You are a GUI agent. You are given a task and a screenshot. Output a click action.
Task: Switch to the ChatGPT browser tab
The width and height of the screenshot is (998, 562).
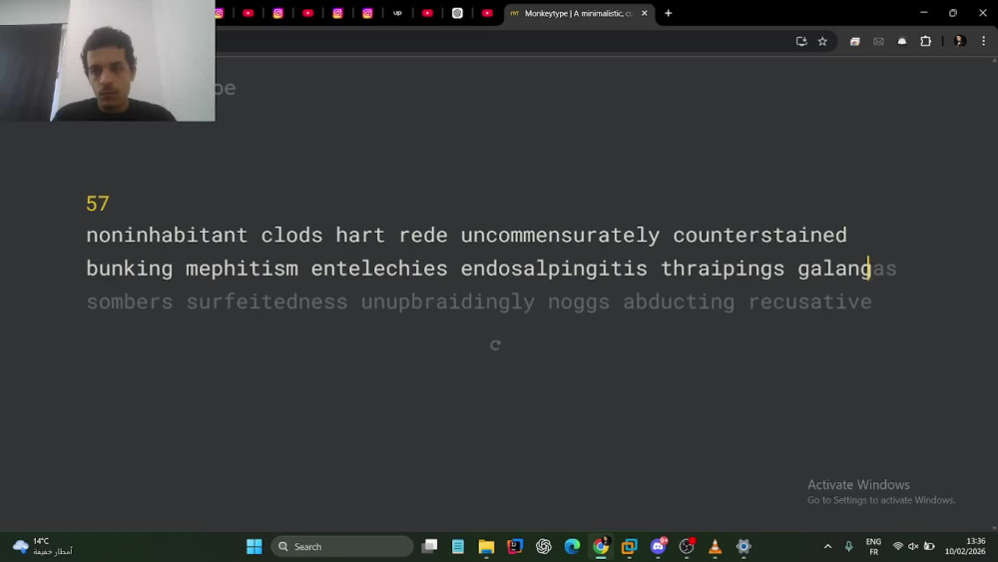coord(457,13)
